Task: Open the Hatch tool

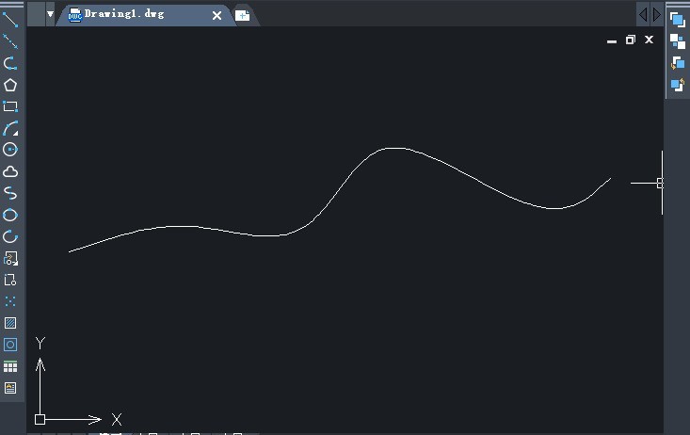Action: coord(10,323)
